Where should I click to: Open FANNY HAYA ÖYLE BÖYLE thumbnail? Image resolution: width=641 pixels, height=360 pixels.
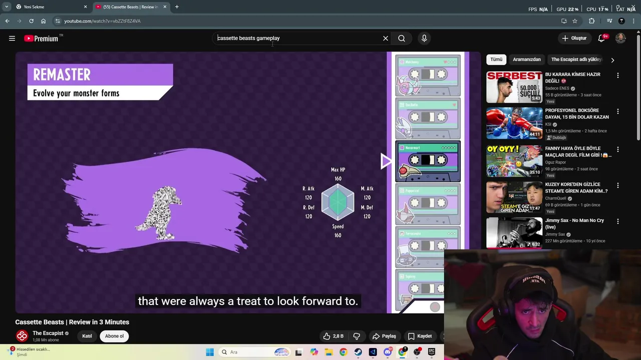(x=514, y=161)
